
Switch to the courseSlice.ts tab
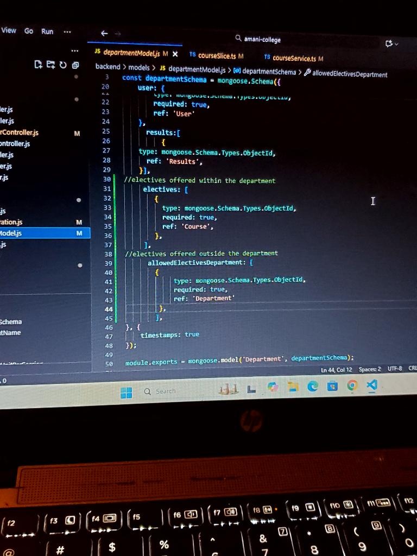216,55
